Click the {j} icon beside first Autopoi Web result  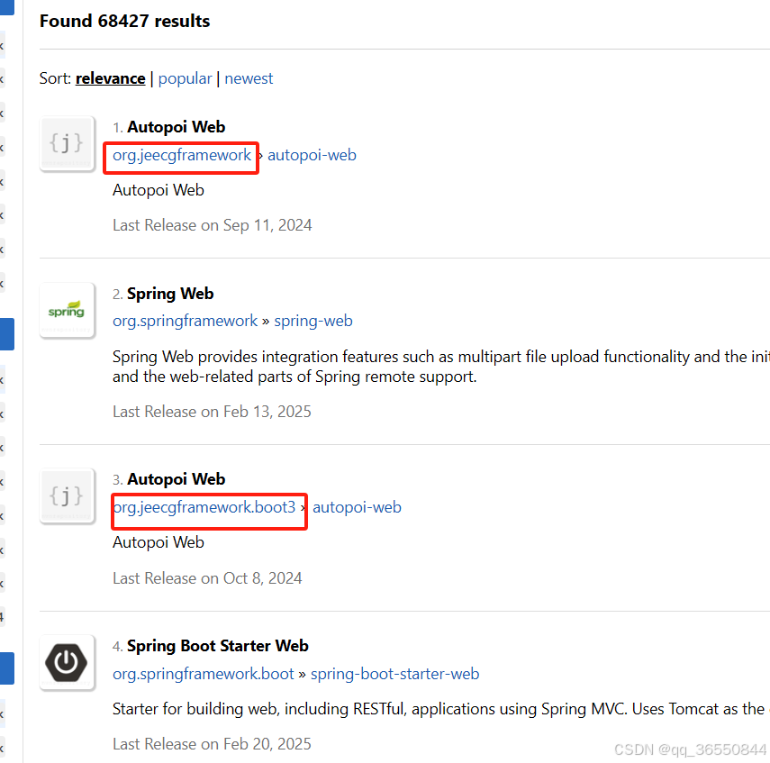click(67, 142)
